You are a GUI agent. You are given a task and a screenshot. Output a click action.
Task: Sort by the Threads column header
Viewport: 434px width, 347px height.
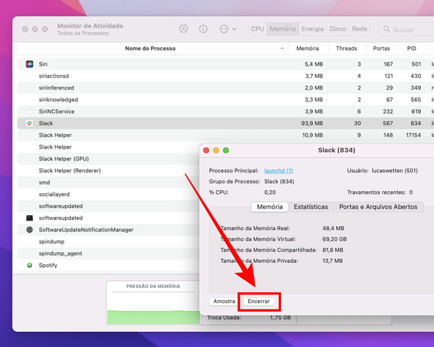tap(347, 49)
